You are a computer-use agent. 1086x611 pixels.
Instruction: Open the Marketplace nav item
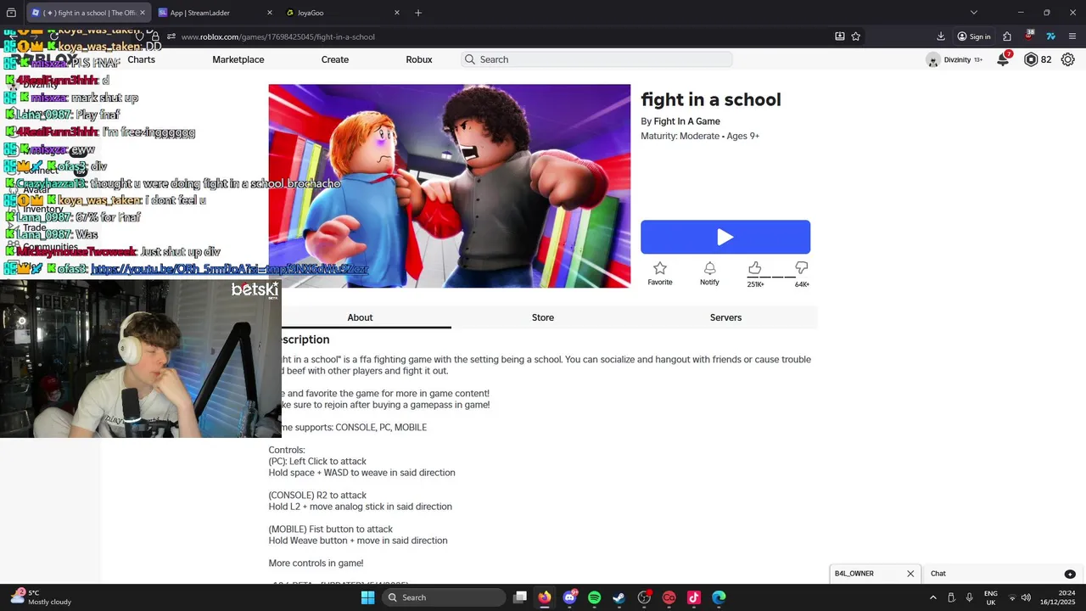238,59
